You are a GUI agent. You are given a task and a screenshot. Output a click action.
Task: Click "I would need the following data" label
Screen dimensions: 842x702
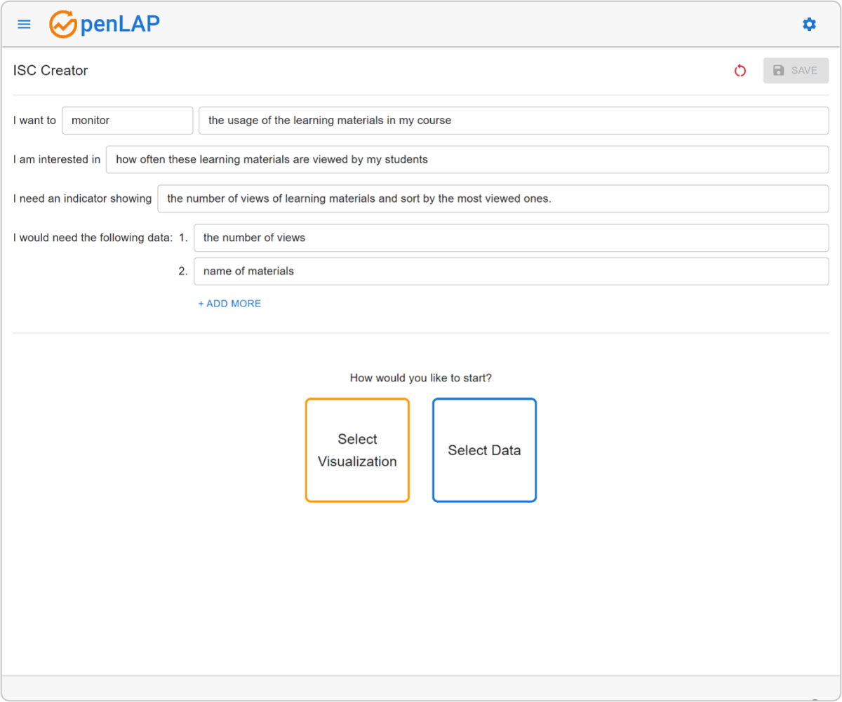[x=93, y=238]
